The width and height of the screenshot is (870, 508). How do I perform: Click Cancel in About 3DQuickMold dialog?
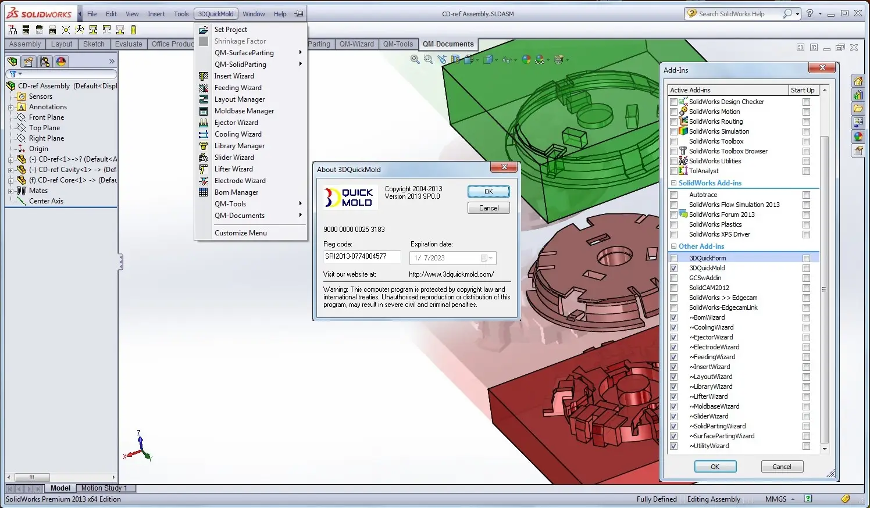click(x=489, y=208)
